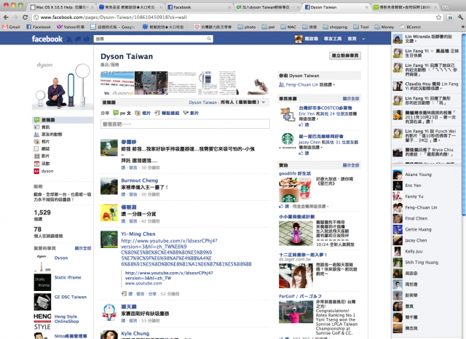Image resolution: width=466 pixels, height=339 pixels.
Task: Open the ParGolf golfer ad image
Action: (x=296, y=311)
